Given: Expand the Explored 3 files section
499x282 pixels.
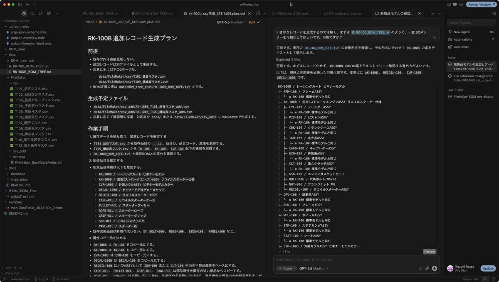Looking at the screenshot, I should [289, 59].
